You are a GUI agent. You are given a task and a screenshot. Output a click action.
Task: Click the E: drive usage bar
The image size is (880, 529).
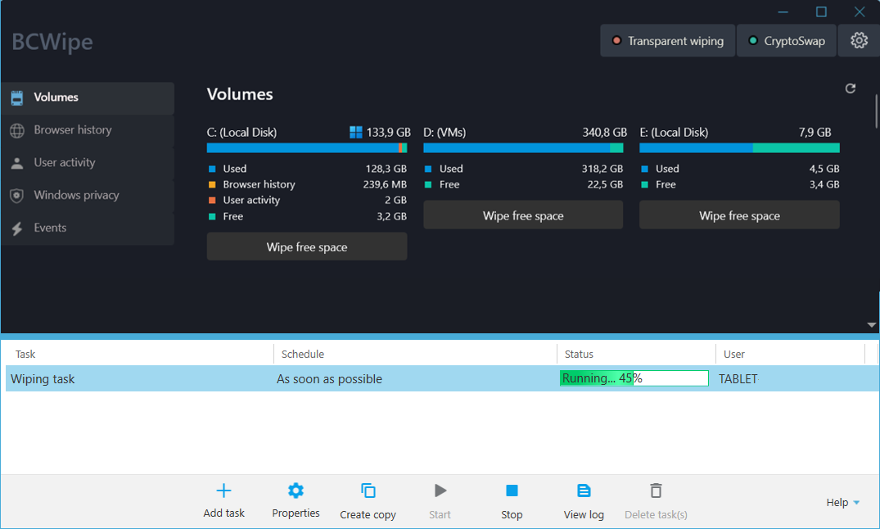(739, 147)
